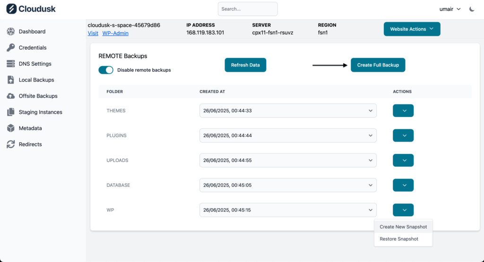The image size is (484, 262).
Task: Click the Redirects arrows icon
Action: [x=11, y=144]
